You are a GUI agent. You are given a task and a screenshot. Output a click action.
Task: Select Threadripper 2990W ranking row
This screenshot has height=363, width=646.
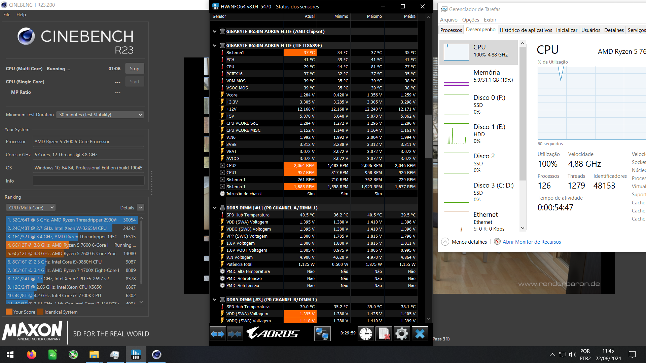click(x=72, y=220)
